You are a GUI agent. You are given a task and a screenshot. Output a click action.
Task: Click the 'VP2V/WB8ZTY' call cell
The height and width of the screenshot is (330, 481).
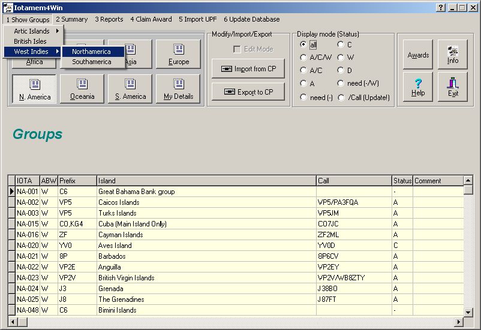[354, 278]
